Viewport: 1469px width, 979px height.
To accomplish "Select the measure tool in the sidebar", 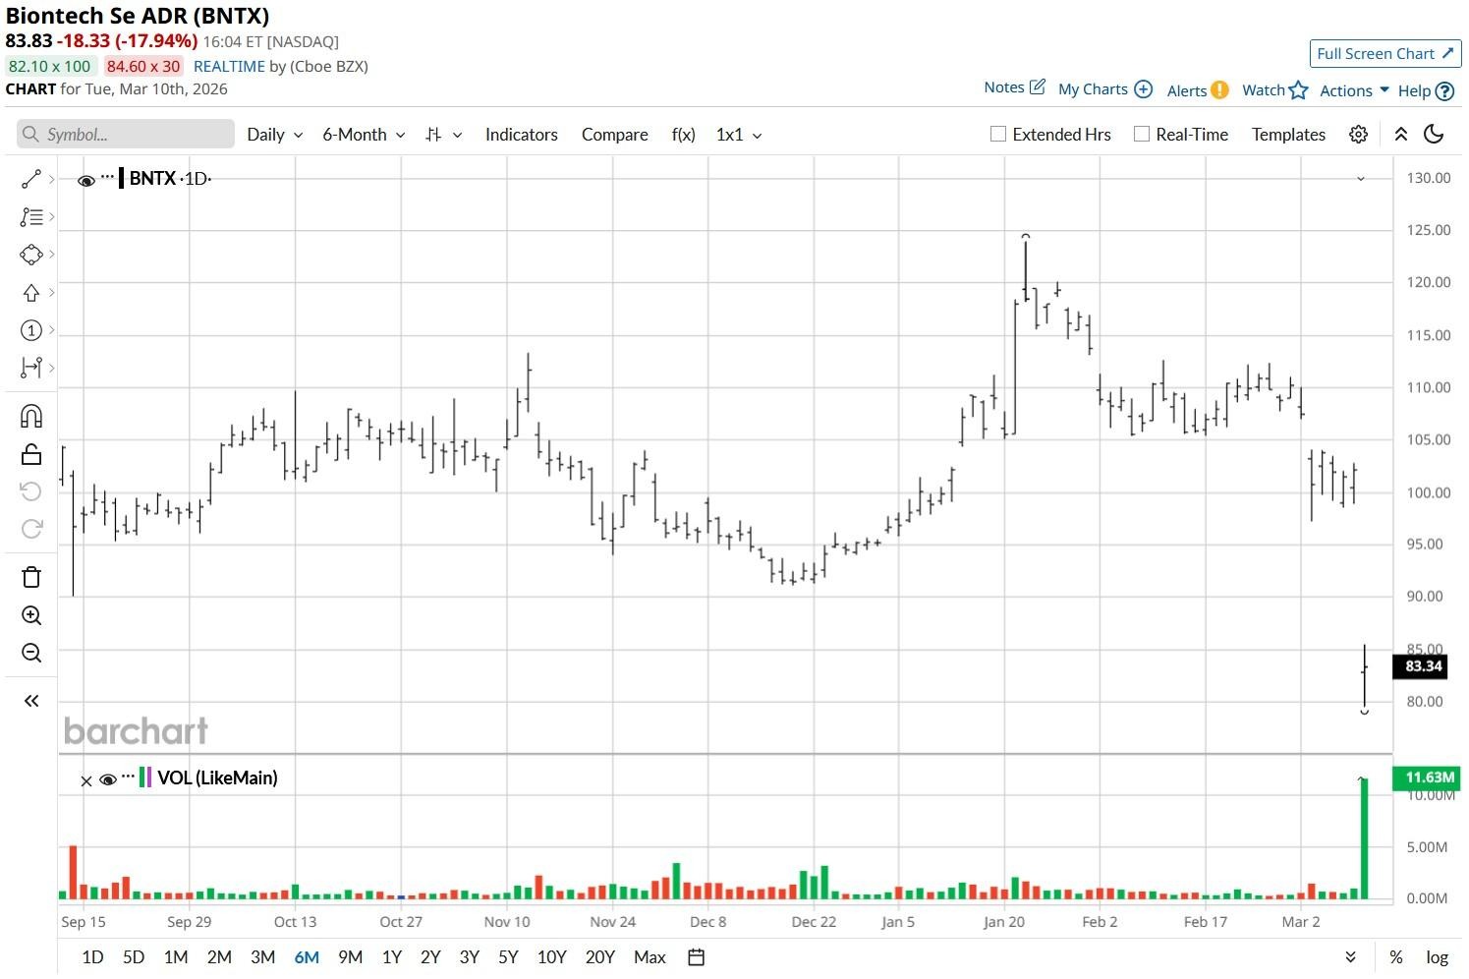I will click(31, 368).
